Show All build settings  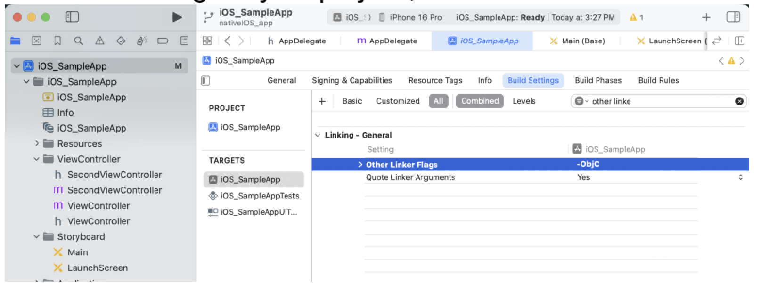point(439,101)
